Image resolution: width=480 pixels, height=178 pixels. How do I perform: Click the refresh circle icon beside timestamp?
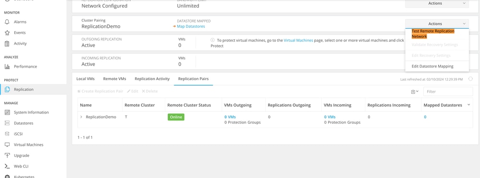pyautogui.click(x=471, y=79)
